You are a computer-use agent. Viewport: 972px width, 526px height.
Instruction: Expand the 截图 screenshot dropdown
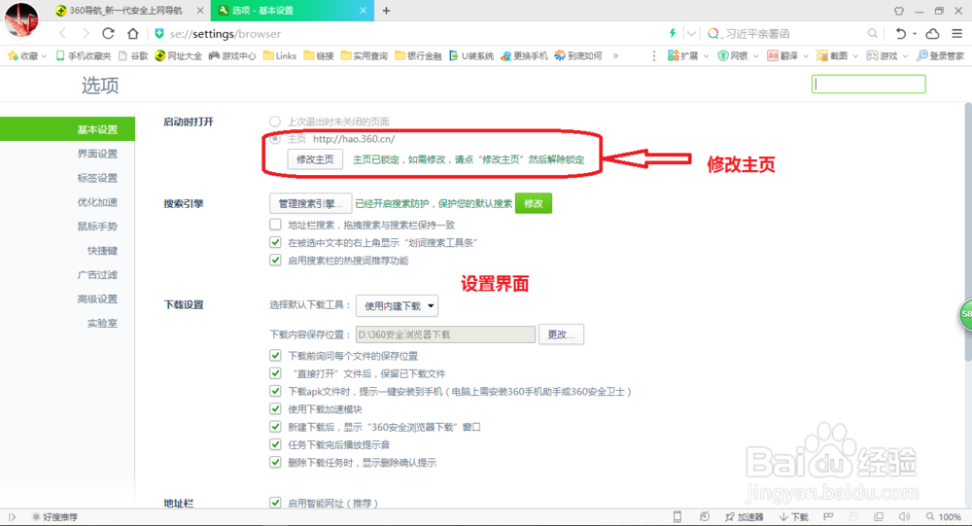pyautogui.click(x=854, y=55)
